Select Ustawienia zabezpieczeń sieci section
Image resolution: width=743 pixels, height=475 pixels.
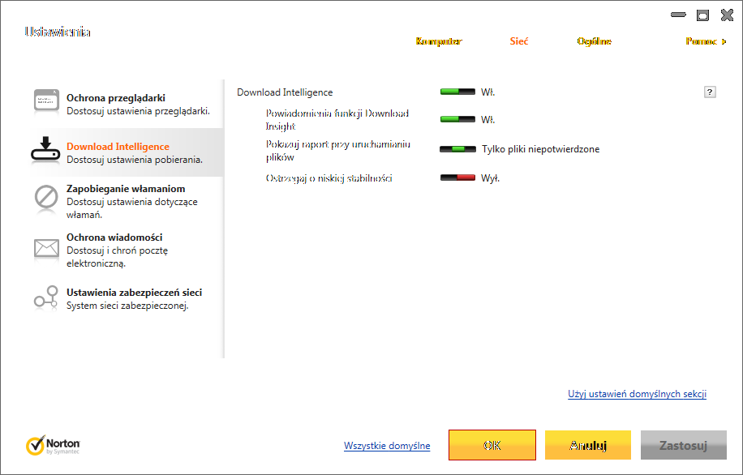(x=127, y=298)
